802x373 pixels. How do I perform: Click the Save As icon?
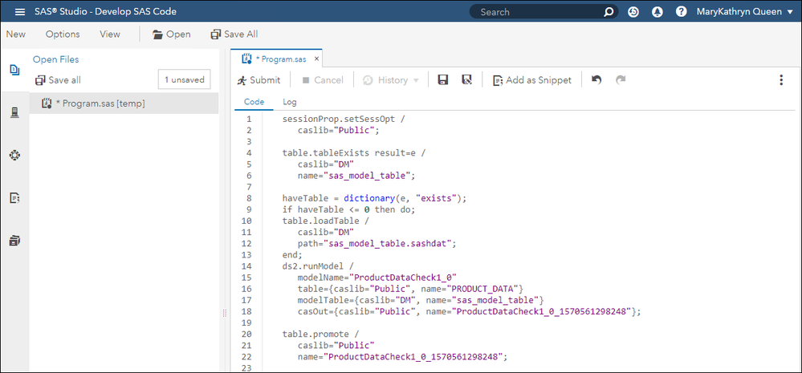pos(466,79)
